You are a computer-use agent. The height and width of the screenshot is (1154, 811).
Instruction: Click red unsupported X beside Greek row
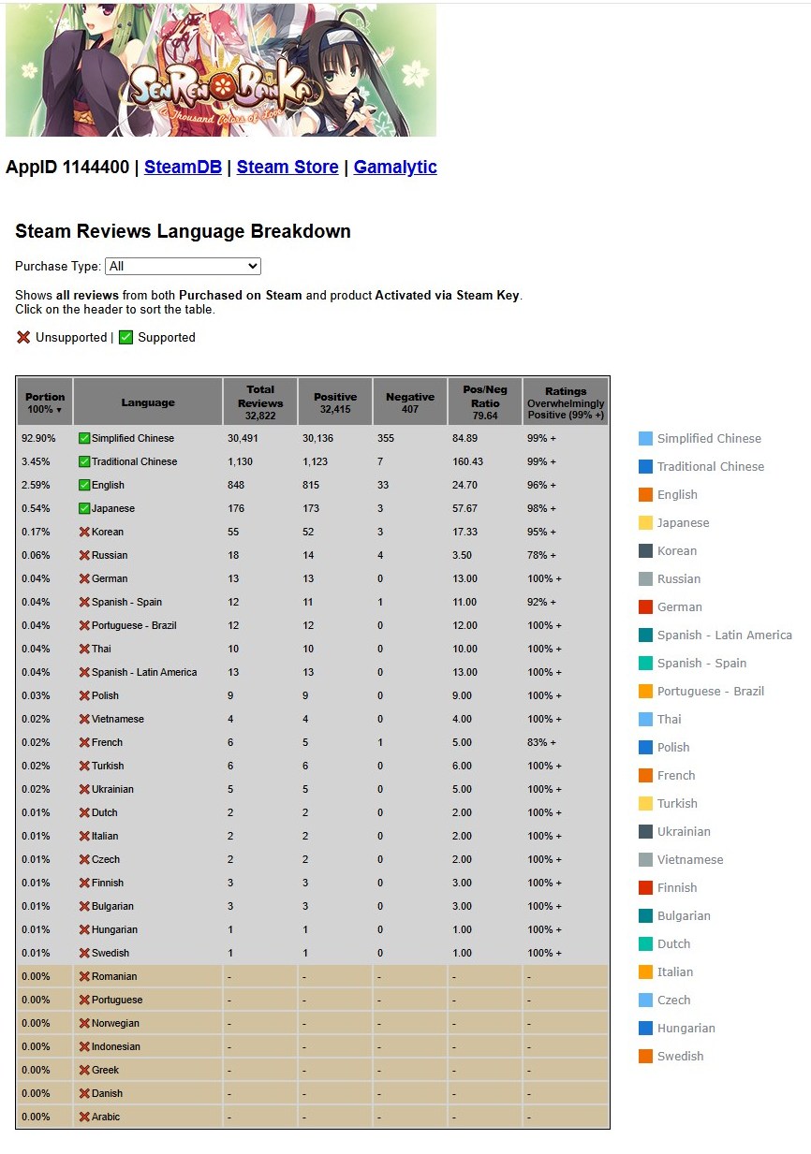(84, 1070)
